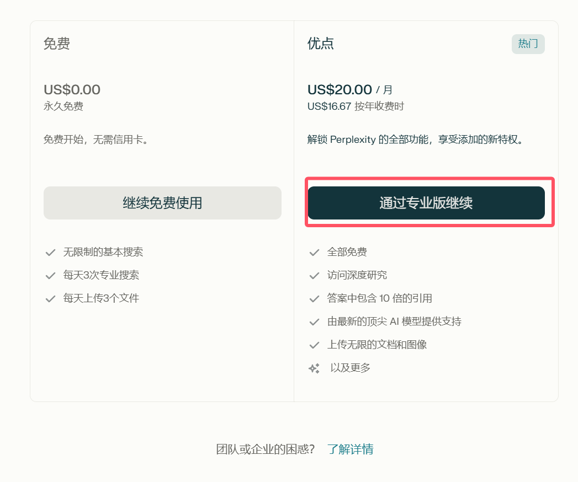Open the "了解详情" link
Image resolution: width=578 pixels, height=482 pixels.
coord(350,449)
